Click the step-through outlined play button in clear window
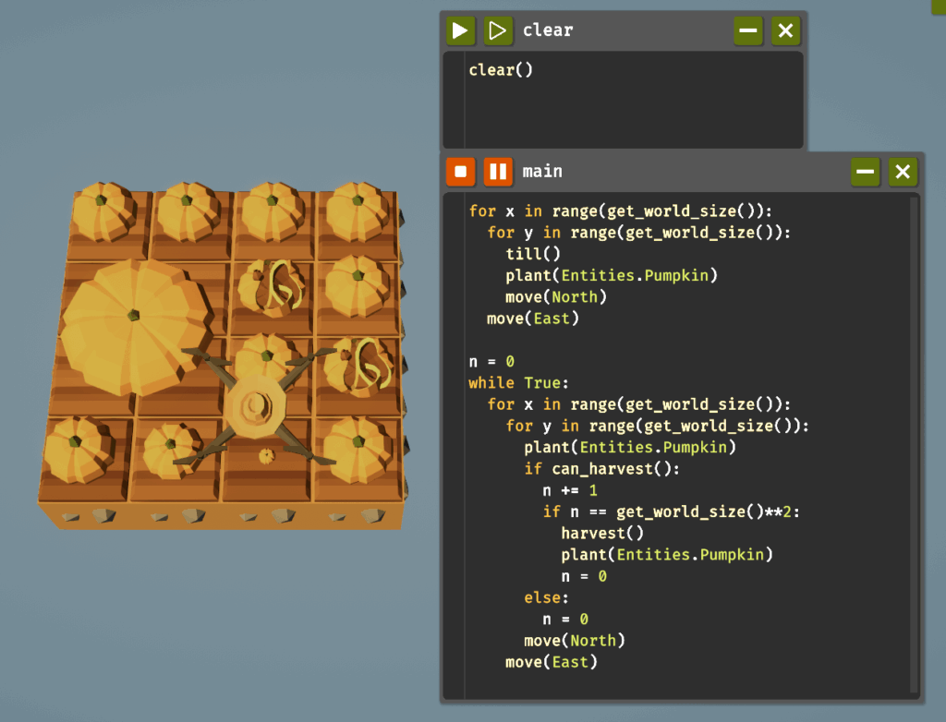 click(498, 30)
